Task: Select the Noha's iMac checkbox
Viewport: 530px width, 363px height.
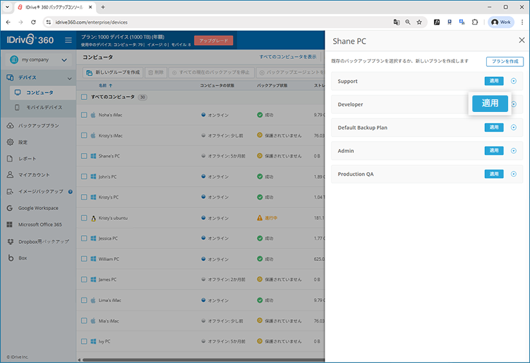Action: click(84, 115)
